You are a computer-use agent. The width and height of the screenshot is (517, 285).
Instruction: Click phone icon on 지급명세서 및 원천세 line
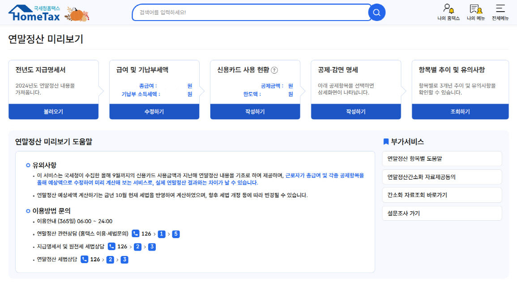tap(111, 247)
